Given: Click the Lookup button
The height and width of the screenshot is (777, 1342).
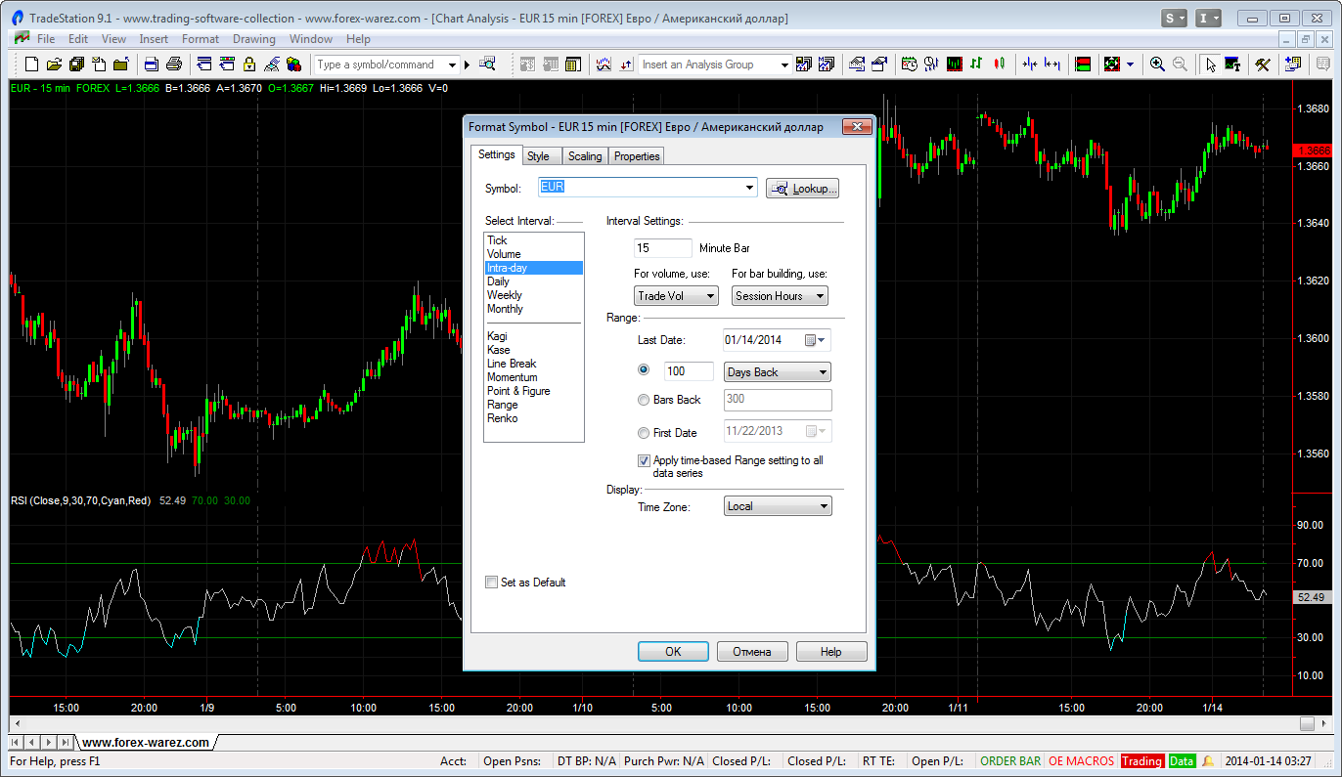Looking at the screenshot, I should (803, 189).
